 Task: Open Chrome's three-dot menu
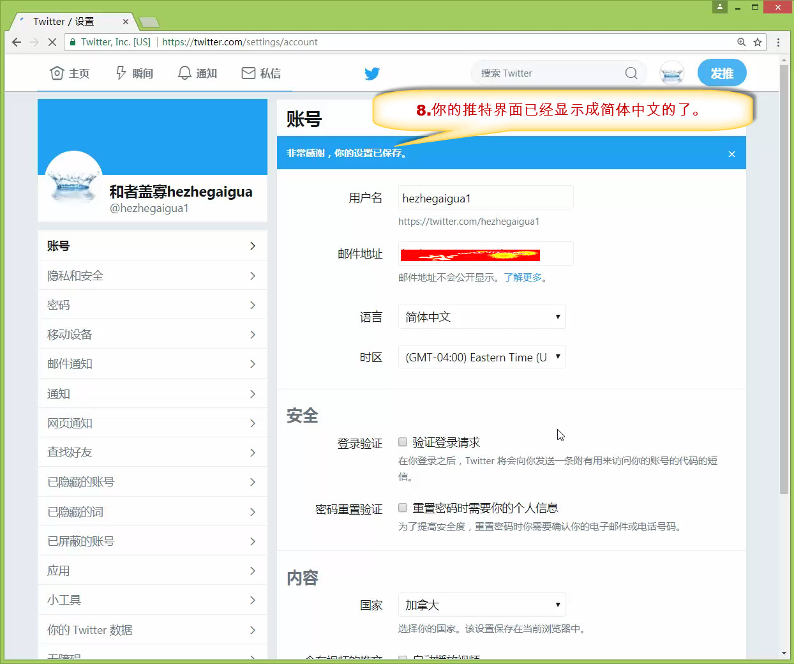point(778,42)
